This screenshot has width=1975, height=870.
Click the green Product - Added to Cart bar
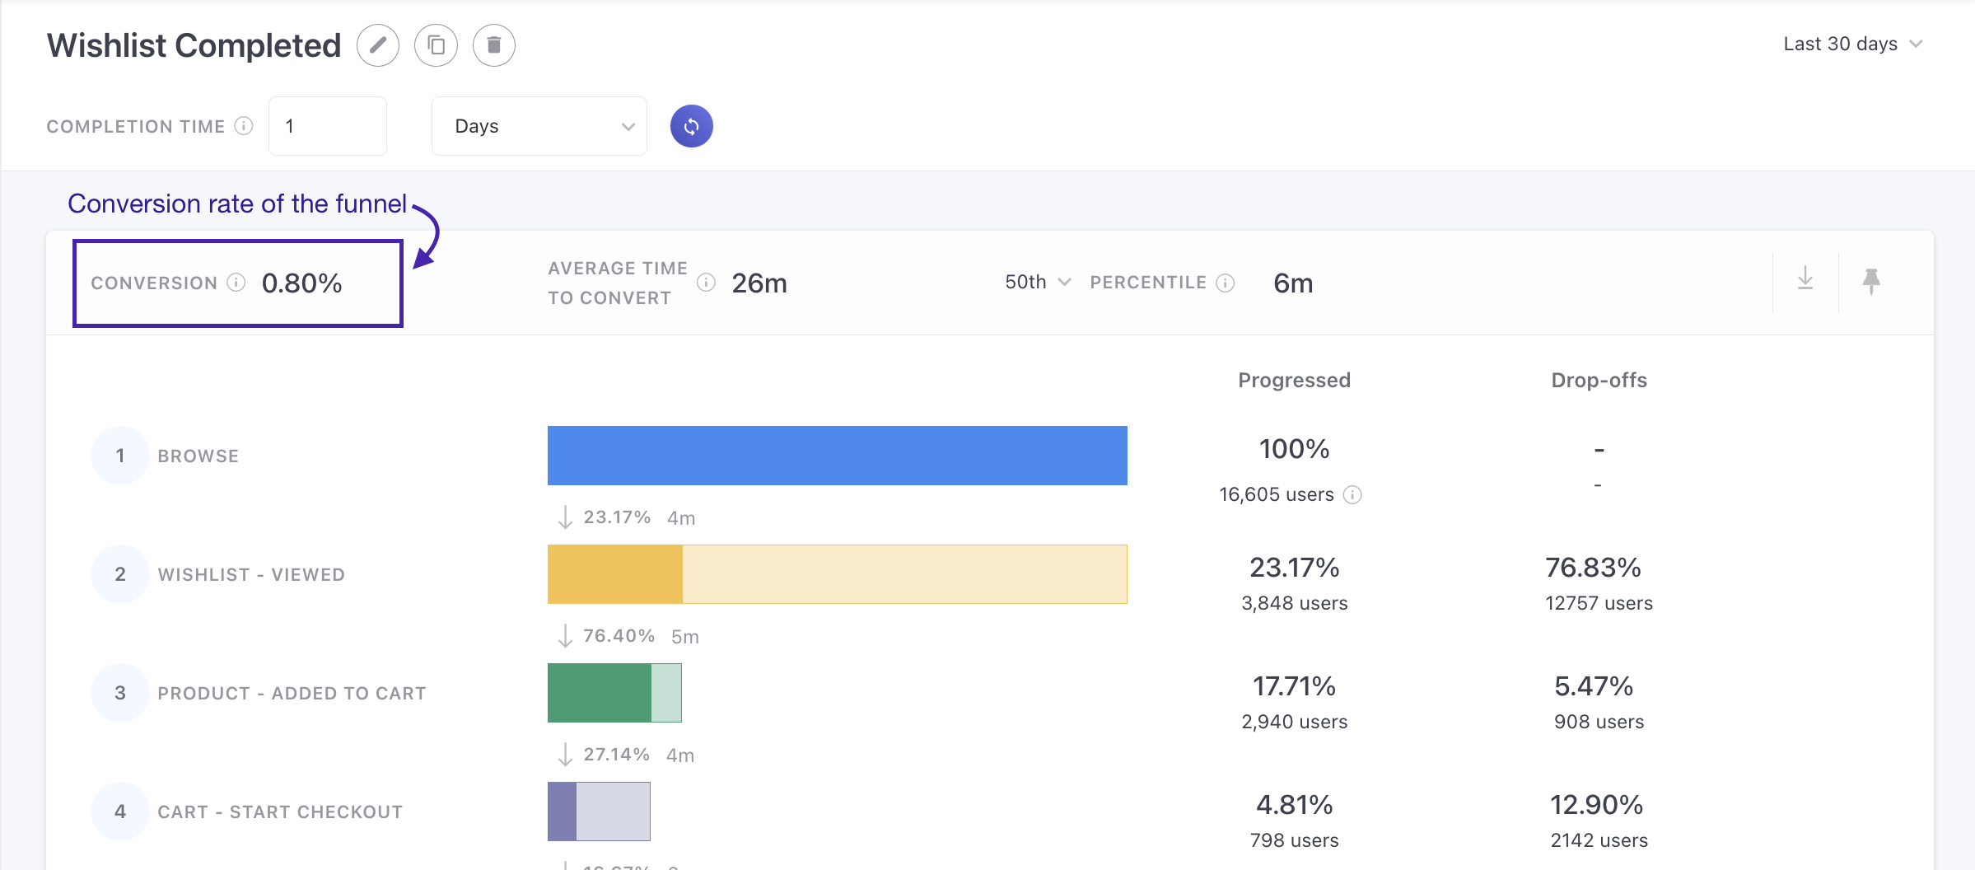pyautogui.click(x=614, y=693)
